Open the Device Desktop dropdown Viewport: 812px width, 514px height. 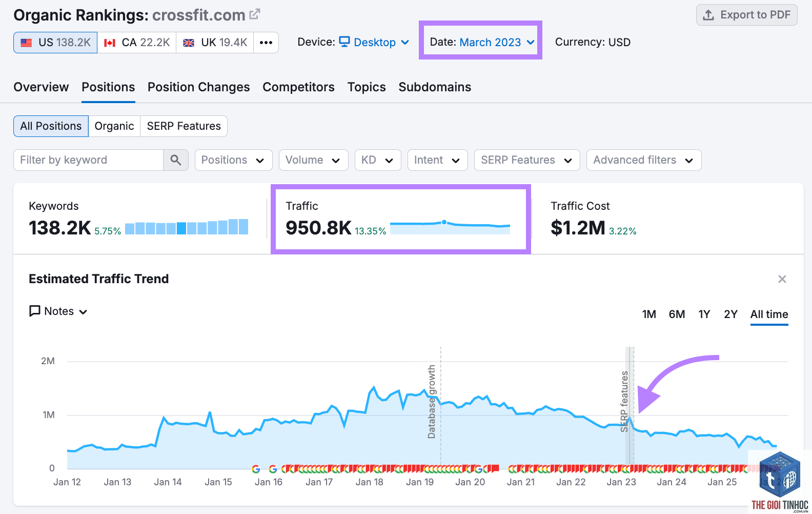(x=374, y=42)
